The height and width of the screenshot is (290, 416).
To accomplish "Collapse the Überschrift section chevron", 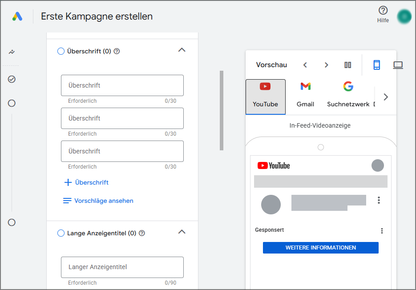I will (182, 50).
